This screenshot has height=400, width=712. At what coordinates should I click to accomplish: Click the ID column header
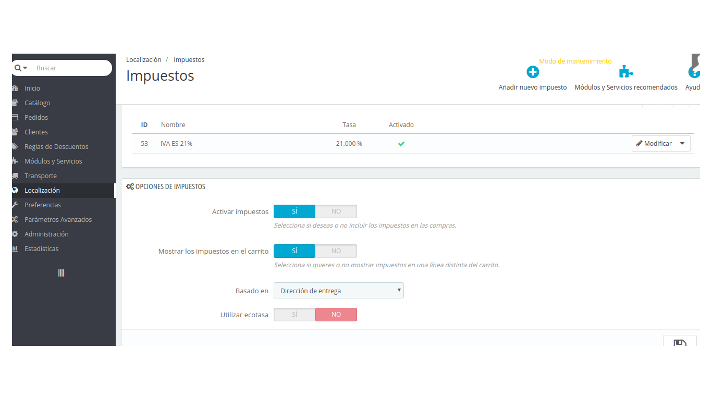[144, 125]
